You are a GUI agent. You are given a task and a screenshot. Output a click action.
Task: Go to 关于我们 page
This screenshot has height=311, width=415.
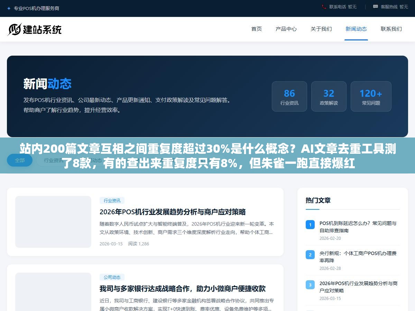click(321, 29)
